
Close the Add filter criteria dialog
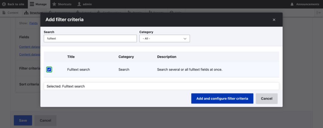click(274, 20)
